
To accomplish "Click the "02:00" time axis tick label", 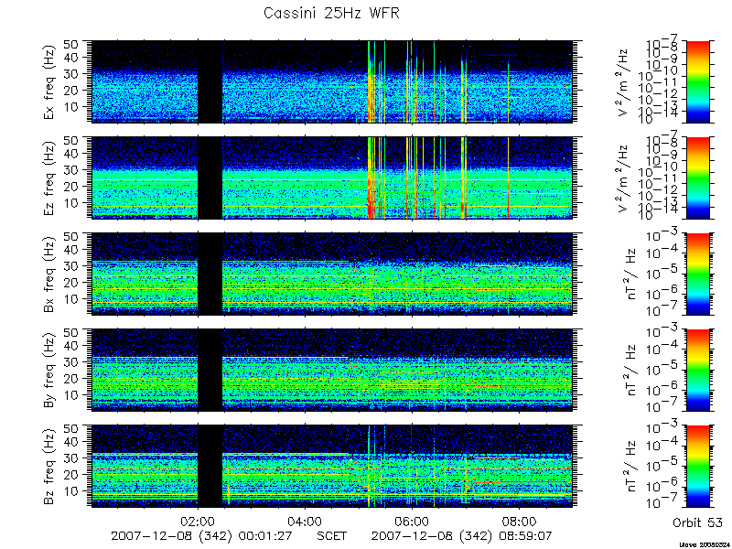I will point(199,521).
